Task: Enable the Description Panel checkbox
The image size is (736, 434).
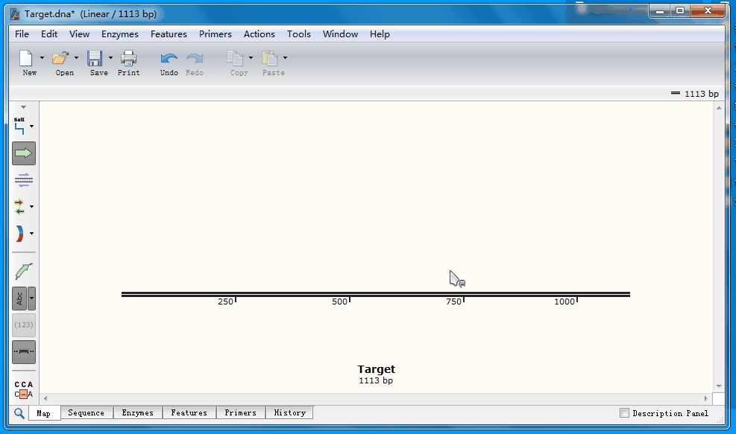Action: point(625,413)
